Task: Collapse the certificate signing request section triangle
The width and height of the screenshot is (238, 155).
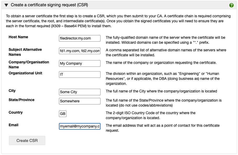Action: click(x=5, y=5)
